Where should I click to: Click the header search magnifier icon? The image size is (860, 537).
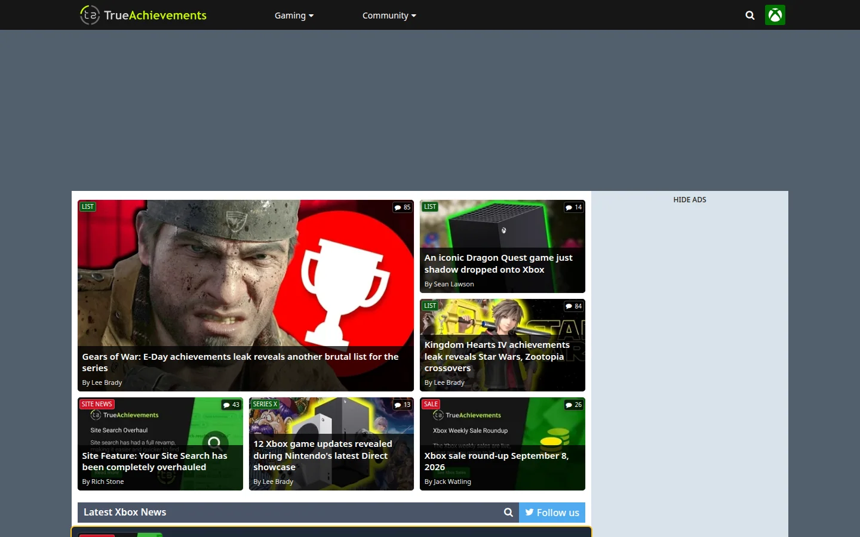pyautogui.click(x=750, y=16)
